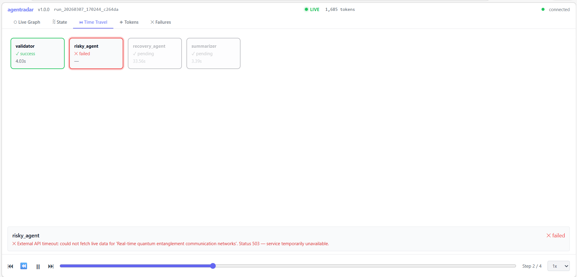Select the recovery_agent pending card
This screenshot has width=577, height=277.
click(x=155, y=53)
